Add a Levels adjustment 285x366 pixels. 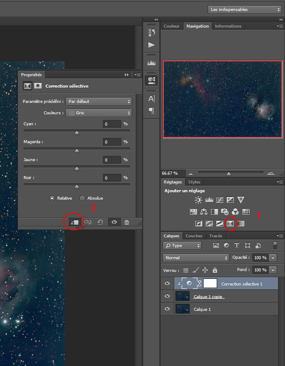[x=209, y=200]
